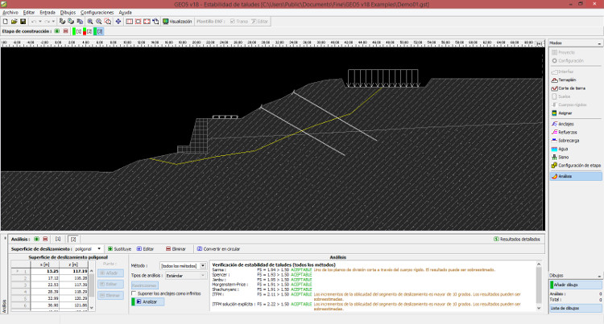Open the Configuraciones menu

pyautogui.click(x=97, y=13)
